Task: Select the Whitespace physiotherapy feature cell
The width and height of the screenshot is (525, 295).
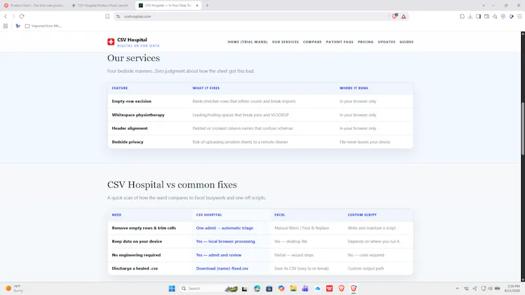Action: pyautogui.click(x=138, y=115)
